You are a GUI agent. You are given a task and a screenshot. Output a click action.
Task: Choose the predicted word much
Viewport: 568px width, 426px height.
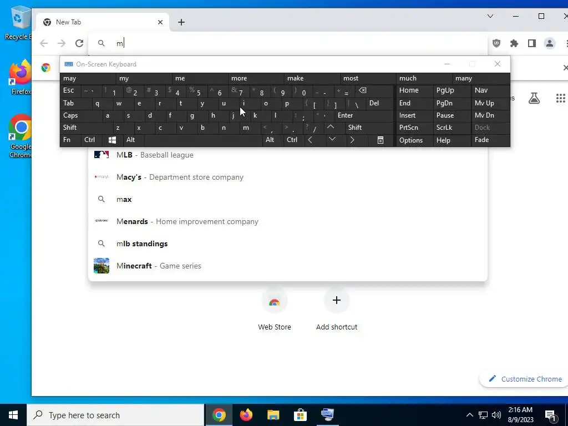click(x=424, y=78)
